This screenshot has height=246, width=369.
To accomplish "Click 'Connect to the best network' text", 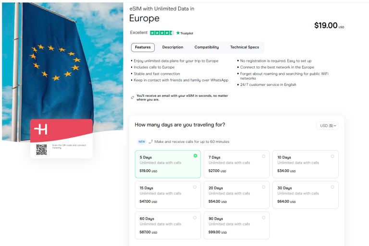I will click(x=277, y=67).
